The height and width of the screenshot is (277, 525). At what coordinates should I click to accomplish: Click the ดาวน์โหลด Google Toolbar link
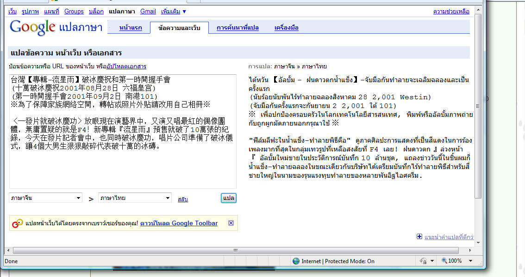(179, 223)
